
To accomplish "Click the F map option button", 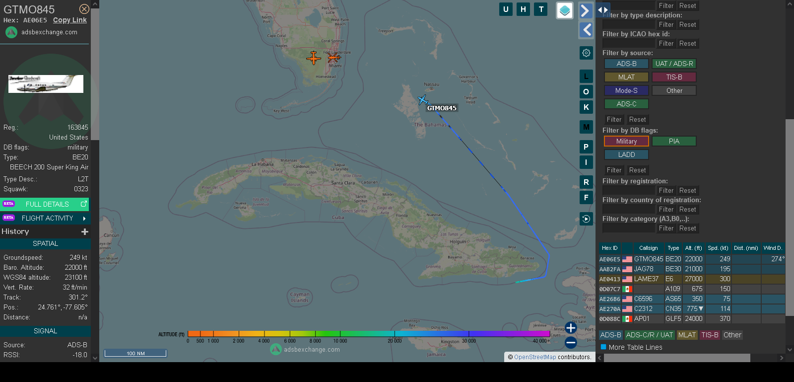I will tap(586, 198).
